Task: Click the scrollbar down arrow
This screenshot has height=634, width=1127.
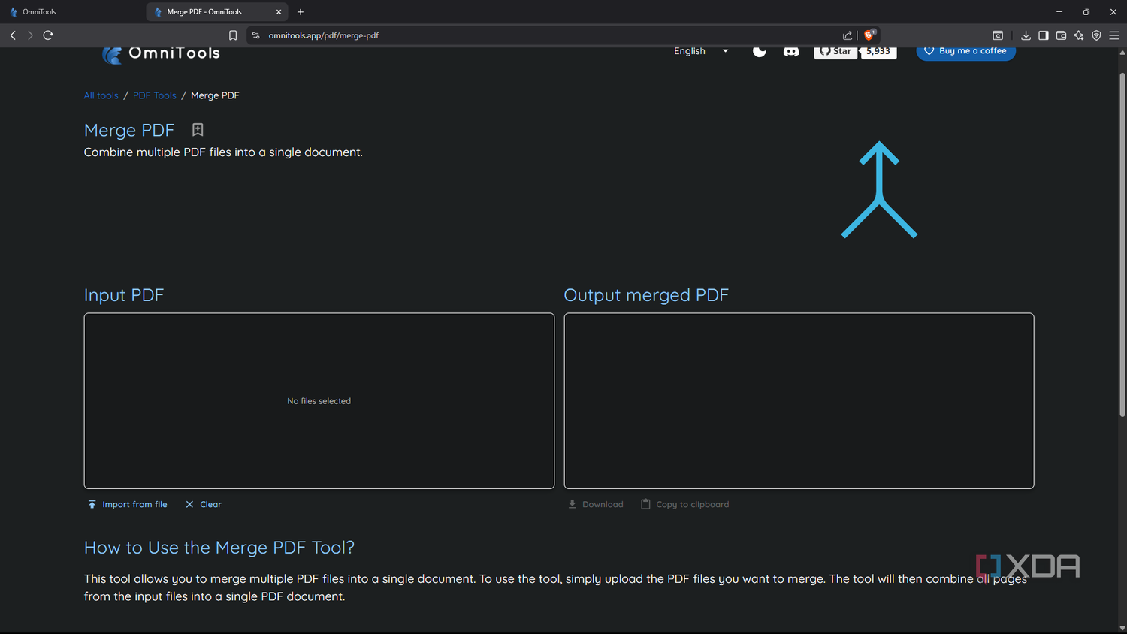Action: coord(1122,628)
